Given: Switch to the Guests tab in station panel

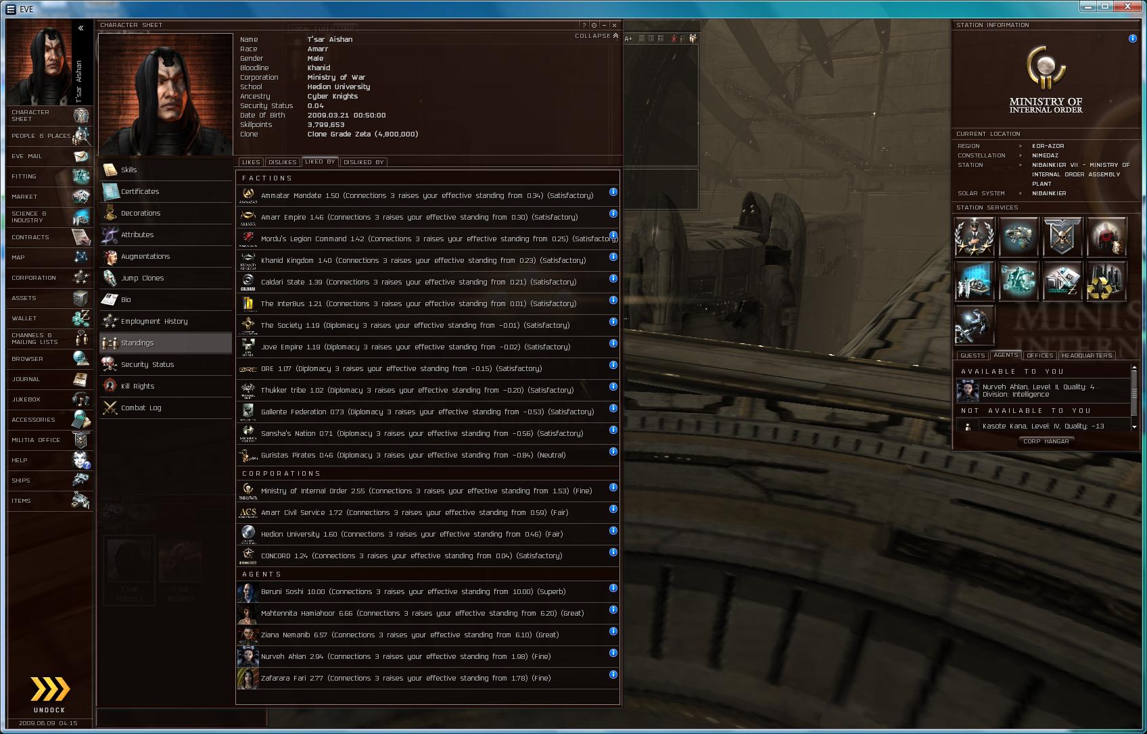Looking at the screenshot, I should [973, 356].
